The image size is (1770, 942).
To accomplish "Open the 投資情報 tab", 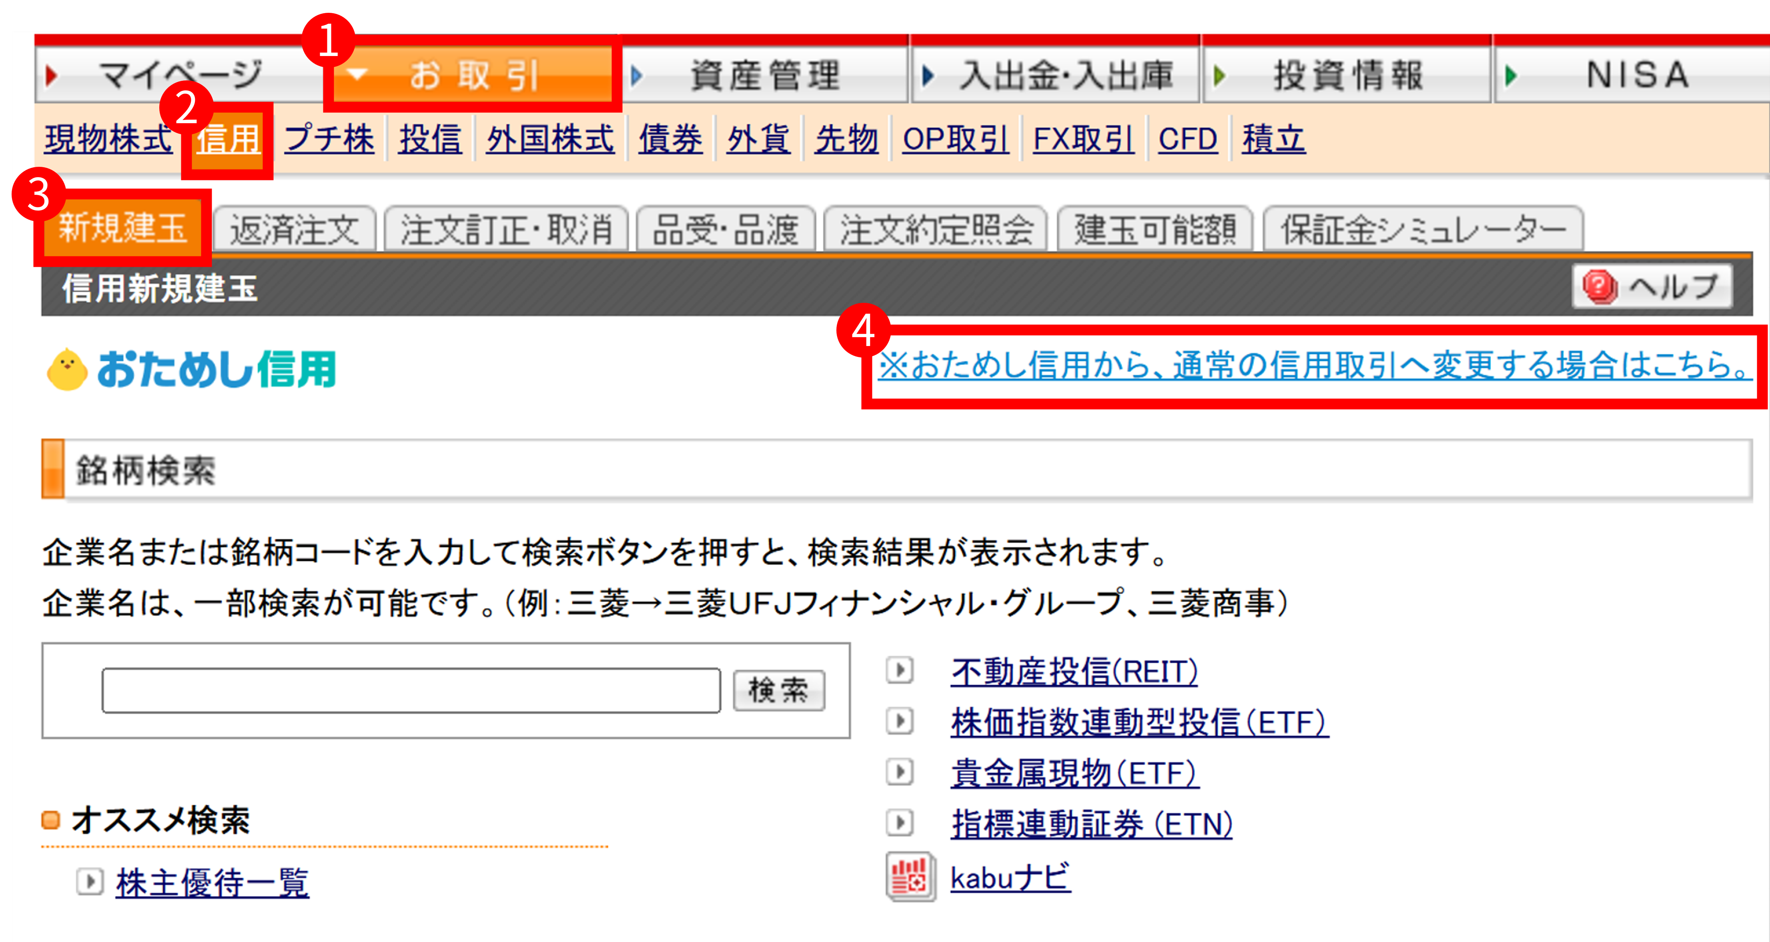I will point(1347,75).
